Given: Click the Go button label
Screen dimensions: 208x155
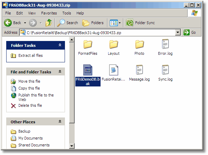Looking at the screenshot, I should (x=193, y=32).
